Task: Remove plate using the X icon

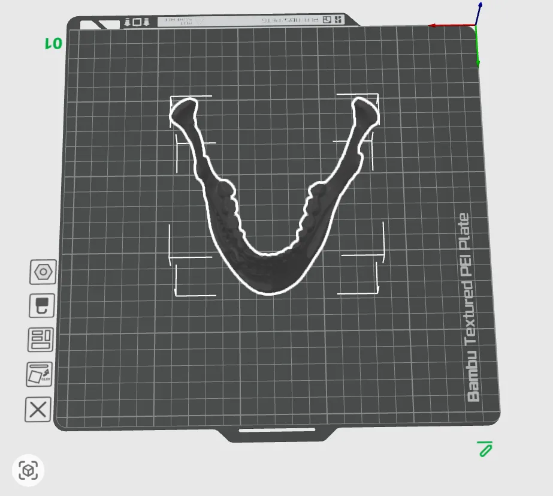Action: 38,410
